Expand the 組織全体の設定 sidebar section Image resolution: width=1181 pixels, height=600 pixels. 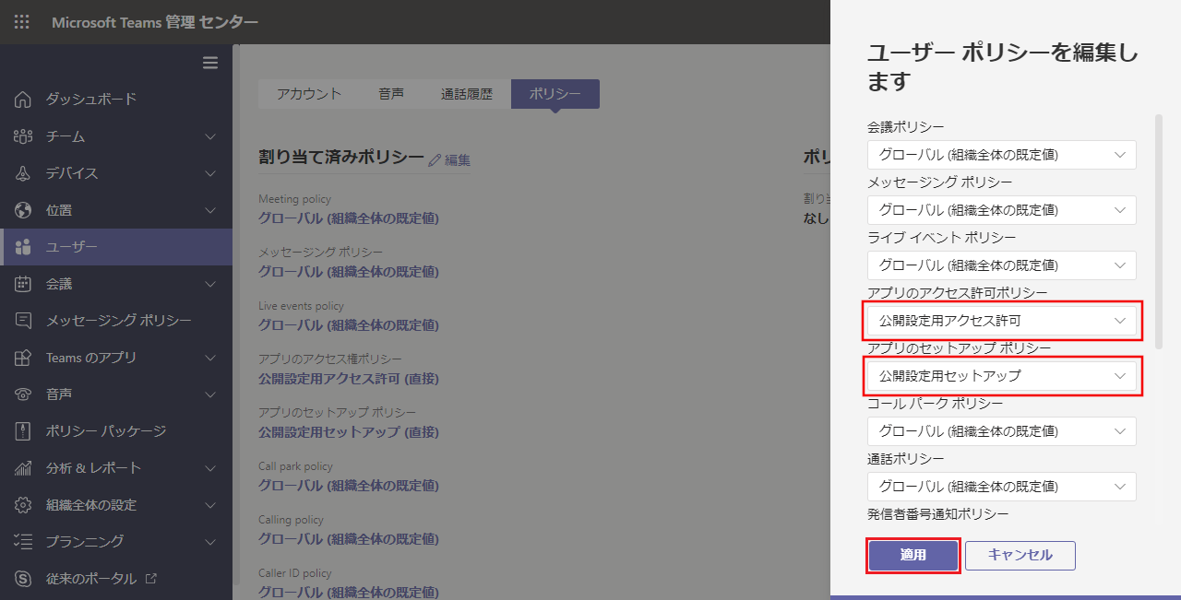pos(210,505)
